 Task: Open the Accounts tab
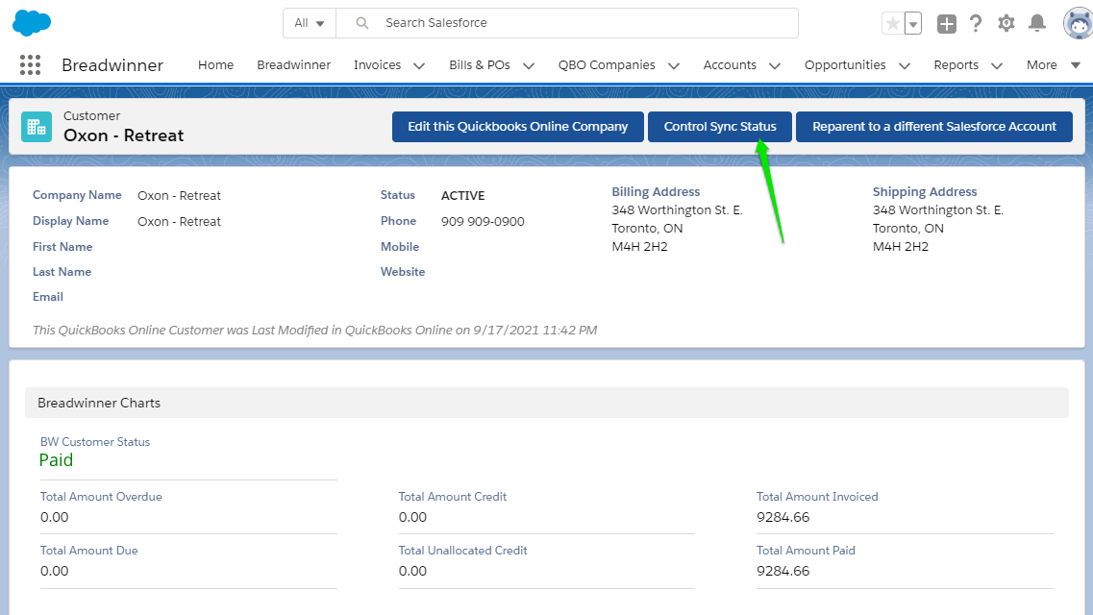(729, 64)
